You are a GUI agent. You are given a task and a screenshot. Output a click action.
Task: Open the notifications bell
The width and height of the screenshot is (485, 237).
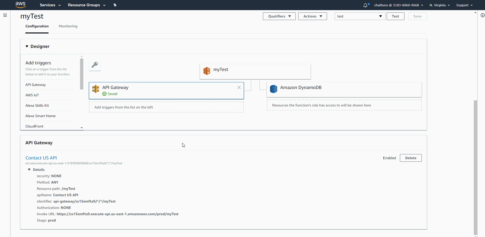point(365,5)
